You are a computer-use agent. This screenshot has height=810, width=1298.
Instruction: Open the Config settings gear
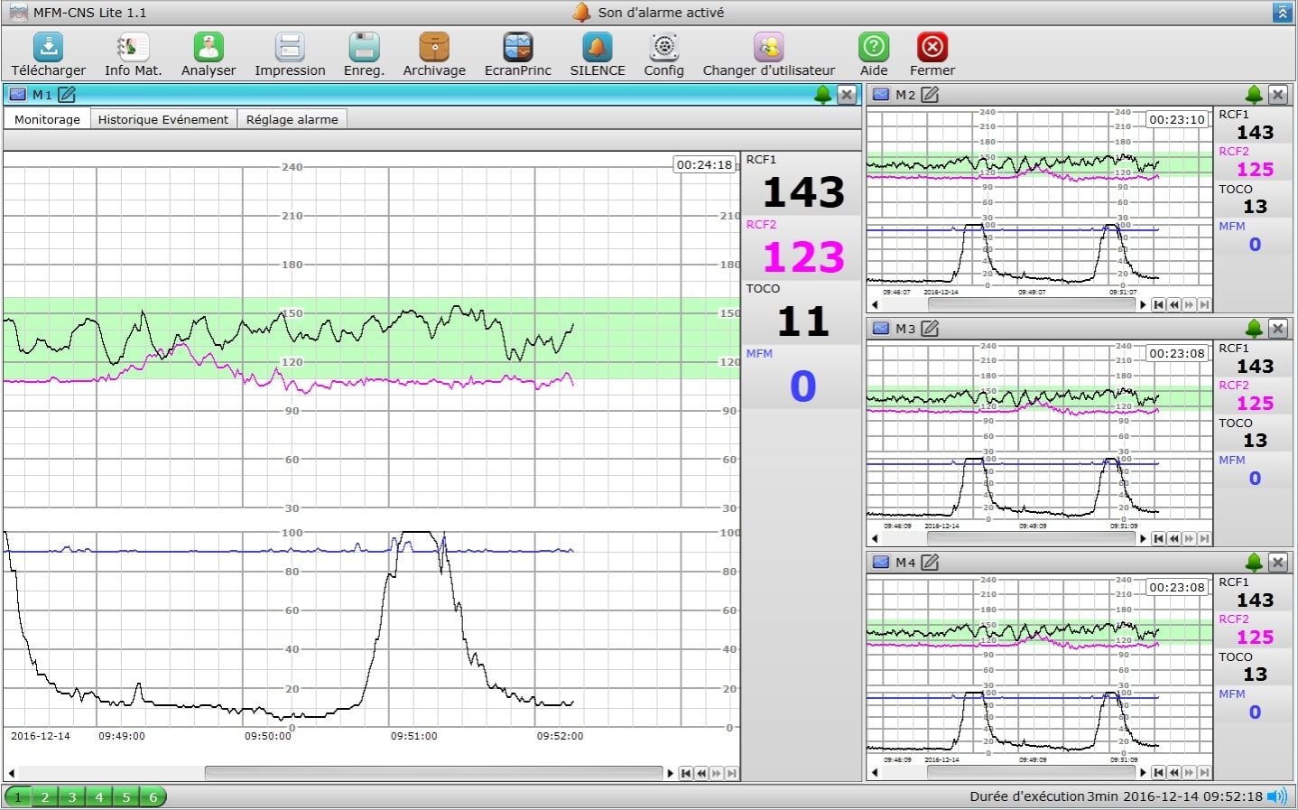(x=663, y=47)
